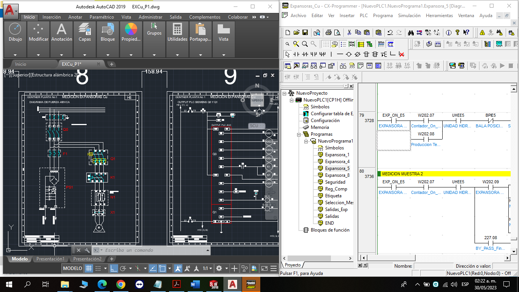Click the Bloque icon in AutoCAD ribbon
The width and height of the screenshot is (519, 292).
coord(108,29)
